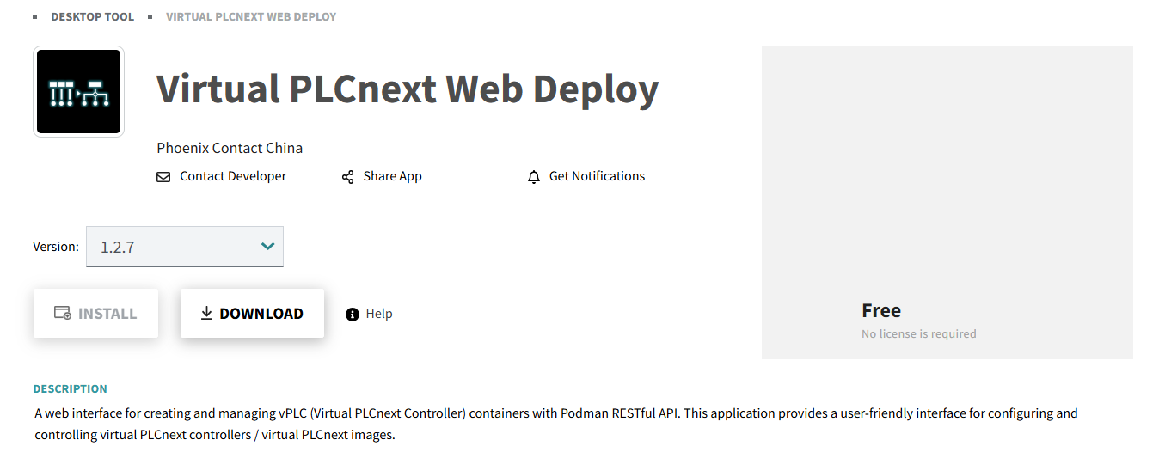Click the Version: label
The image size is (1159, 471).
point(56,247)
